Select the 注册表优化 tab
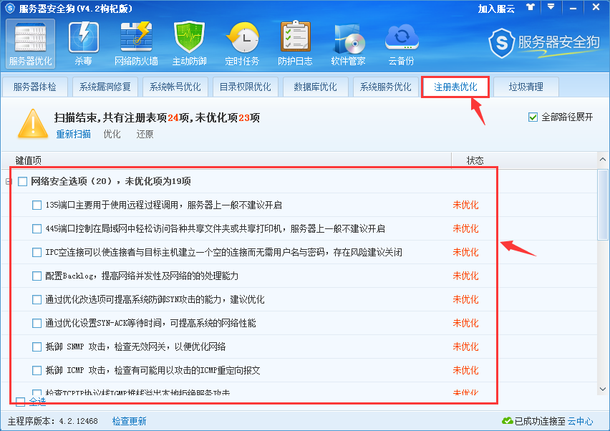The width and height of the screenshot is (610, 431). point(455,87)
